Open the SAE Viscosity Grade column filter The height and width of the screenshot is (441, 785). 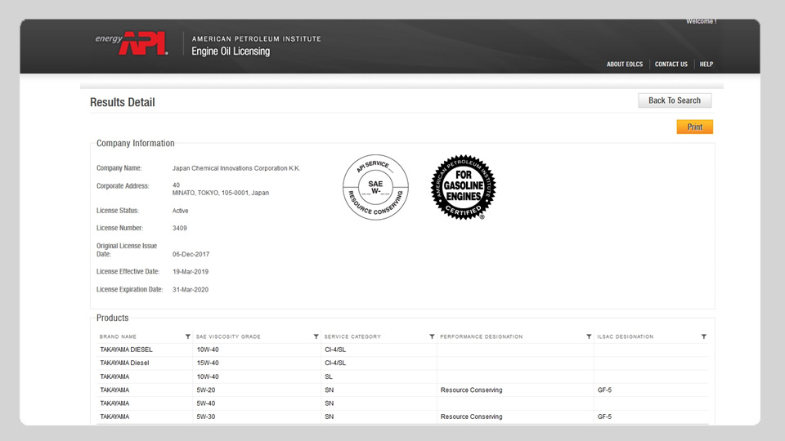point(316,336)
